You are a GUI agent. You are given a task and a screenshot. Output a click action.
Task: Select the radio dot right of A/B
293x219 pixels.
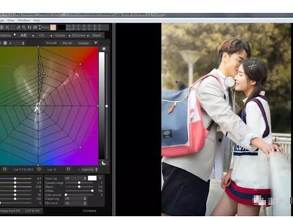pyautogui.click(x=33, y=35)
